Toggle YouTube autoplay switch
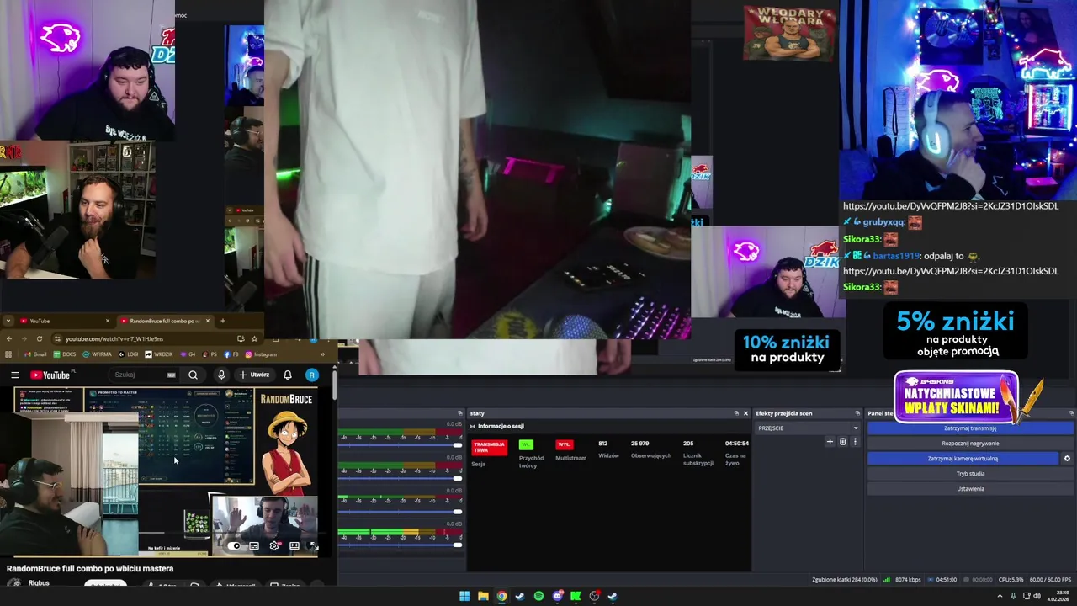The image size is (1077, 606). 235,545
